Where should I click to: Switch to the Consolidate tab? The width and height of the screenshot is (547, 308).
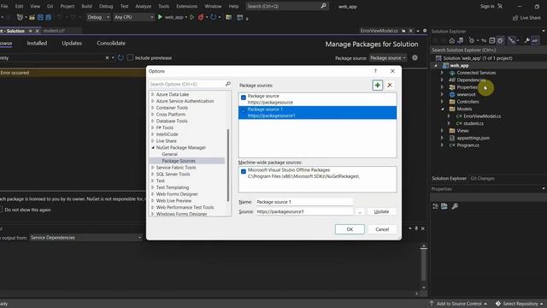(111, 44)
